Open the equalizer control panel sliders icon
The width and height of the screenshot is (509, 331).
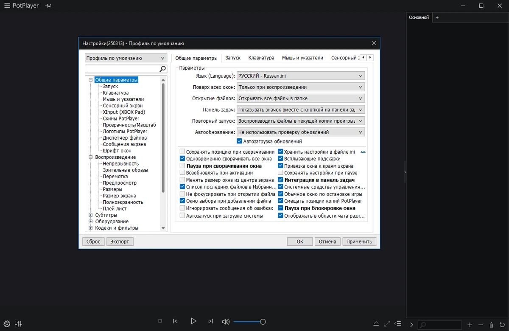[x=18, y=324]
